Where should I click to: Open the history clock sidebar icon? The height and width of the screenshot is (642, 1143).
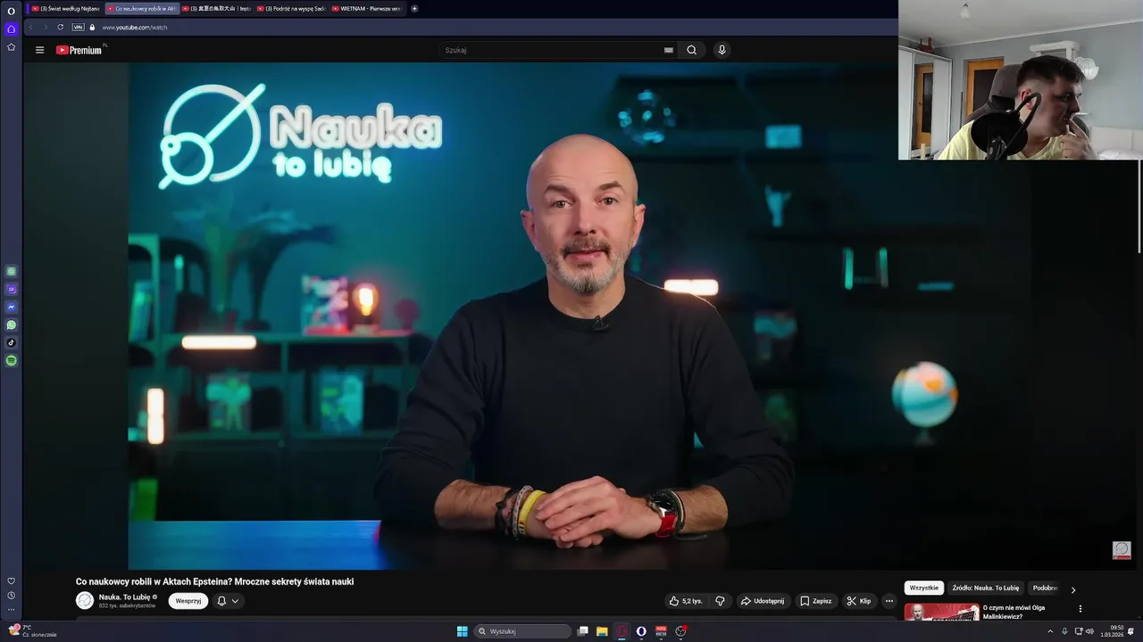tap(11, 595)
